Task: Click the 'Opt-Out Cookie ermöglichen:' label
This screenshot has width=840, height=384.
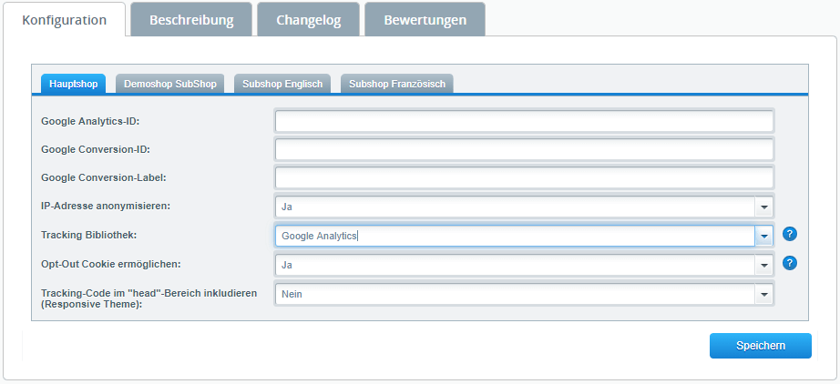Action: tap(111, 264)
